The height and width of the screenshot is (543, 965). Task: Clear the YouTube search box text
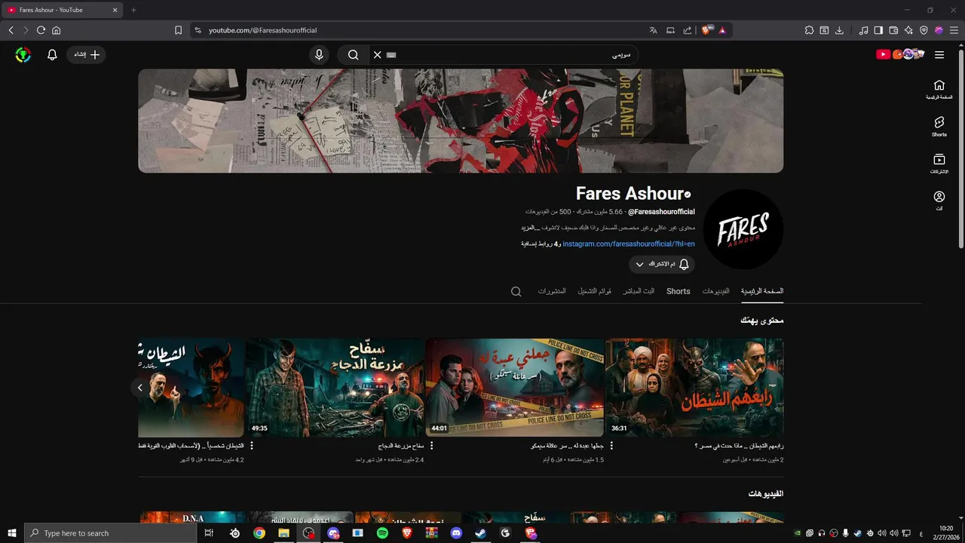tap(378, 55)
